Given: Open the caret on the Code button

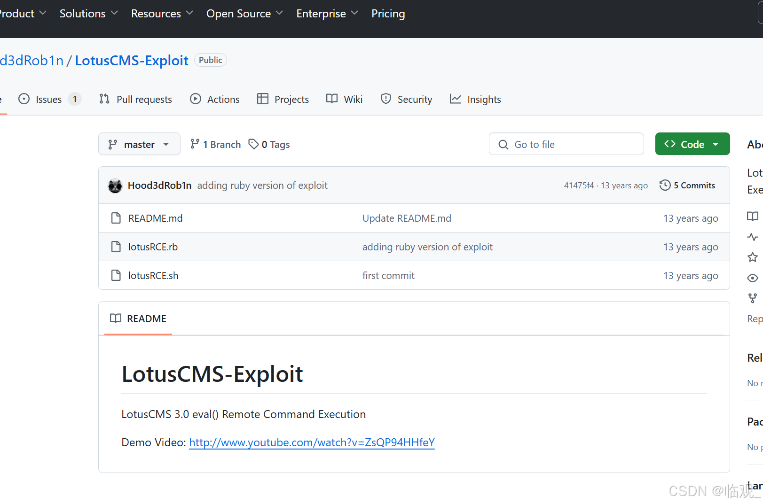Looking at the screenshot, I should click(x=716, y=144).
